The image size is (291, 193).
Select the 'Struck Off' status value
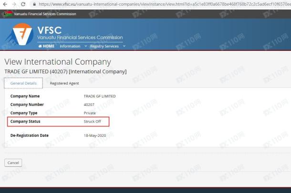pos(93,122)
